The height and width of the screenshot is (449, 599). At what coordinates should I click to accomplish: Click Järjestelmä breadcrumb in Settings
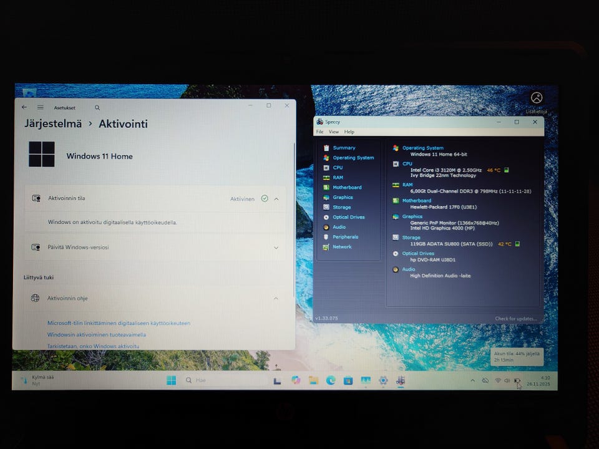53,123
